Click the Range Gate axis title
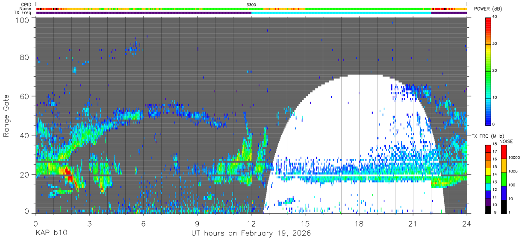The image size is (525, 242). tap(6, 115)
